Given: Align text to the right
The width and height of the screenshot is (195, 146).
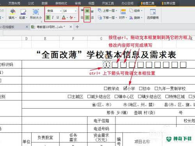Looking at the screenshot, I should pyautogui.click(x=92, y=18).
